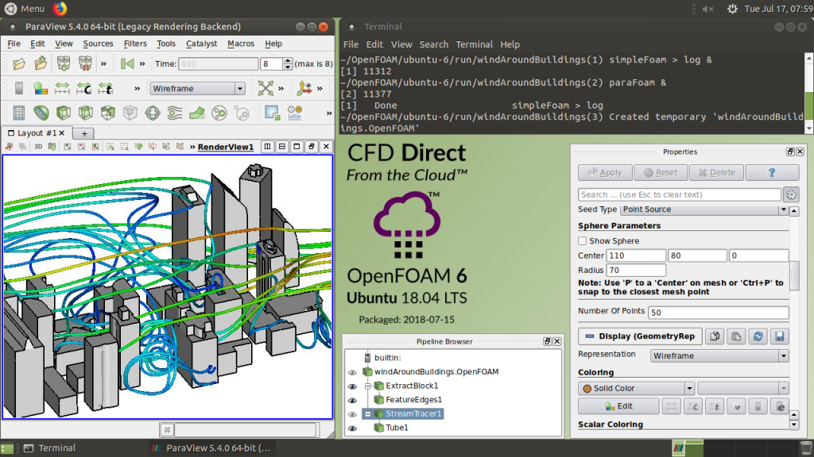Apply the Contour filter

pyautogui.click(x=41, y=113)
